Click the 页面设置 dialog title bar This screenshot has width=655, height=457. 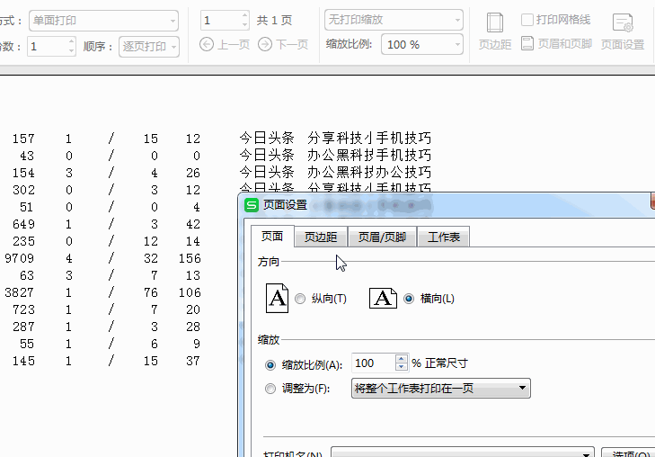[448, 205]
